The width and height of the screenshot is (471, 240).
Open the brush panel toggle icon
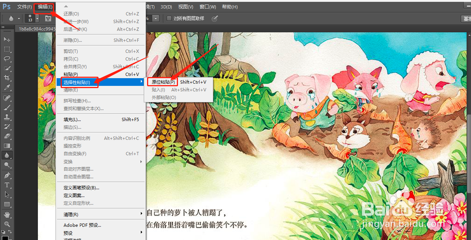48,18
